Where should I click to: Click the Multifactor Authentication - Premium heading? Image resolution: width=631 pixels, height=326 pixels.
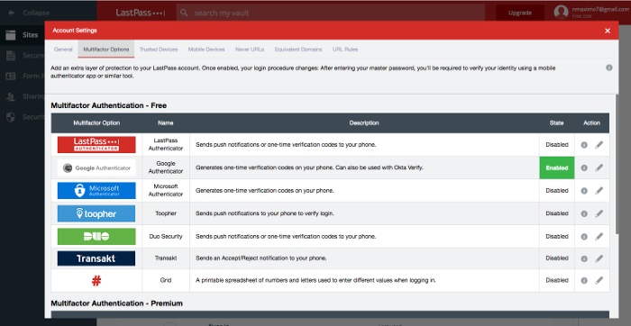coord(116,303)
